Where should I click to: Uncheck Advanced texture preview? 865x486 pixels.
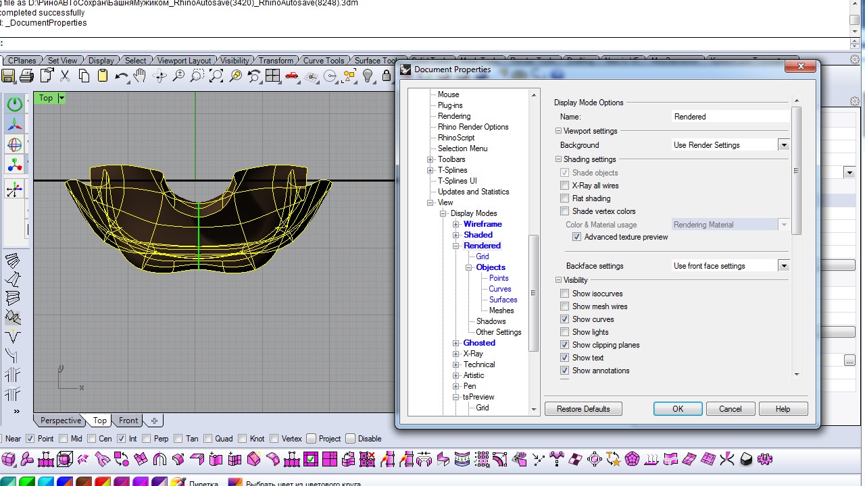point(576,237)
